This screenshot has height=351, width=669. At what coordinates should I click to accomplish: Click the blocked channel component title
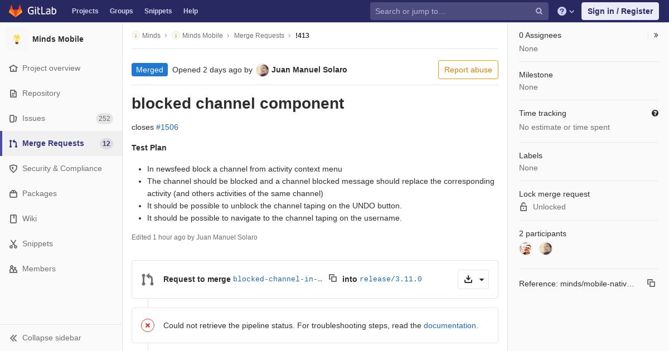(238, 104)
